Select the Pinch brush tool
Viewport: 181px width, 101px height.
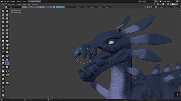click(x=3, y=37)
